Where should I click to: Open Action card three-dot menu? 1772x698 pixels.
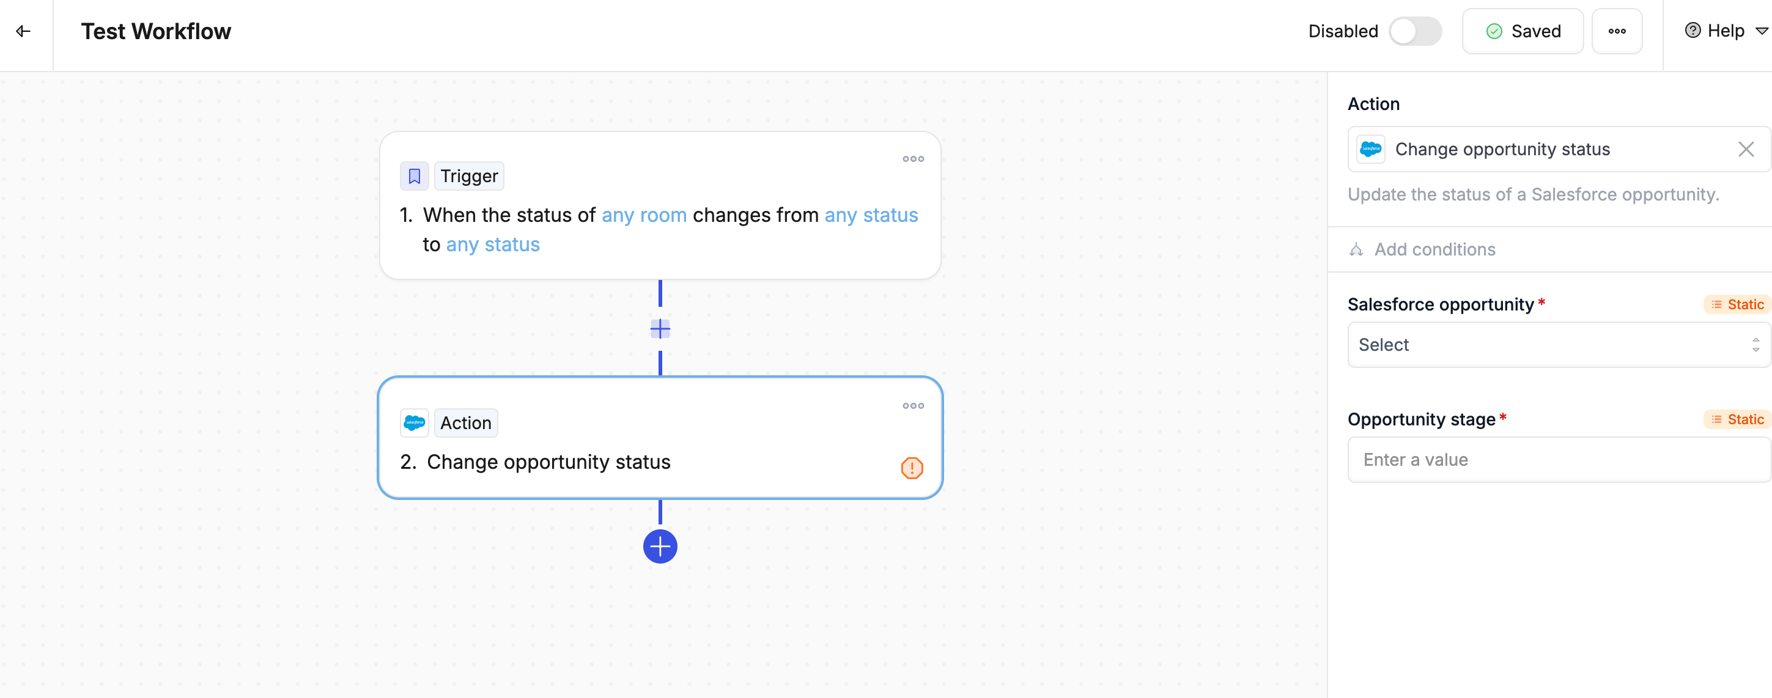pos(913,406)
